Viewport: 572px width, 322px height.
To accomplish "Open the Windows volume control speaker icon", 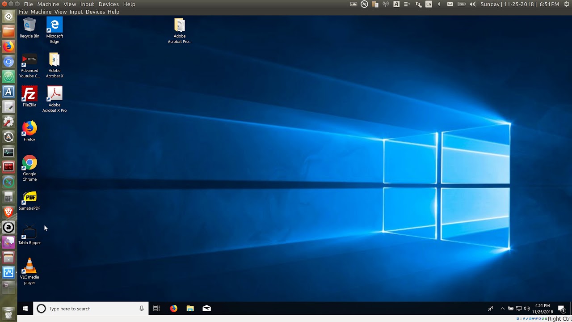I will [527, 309].
